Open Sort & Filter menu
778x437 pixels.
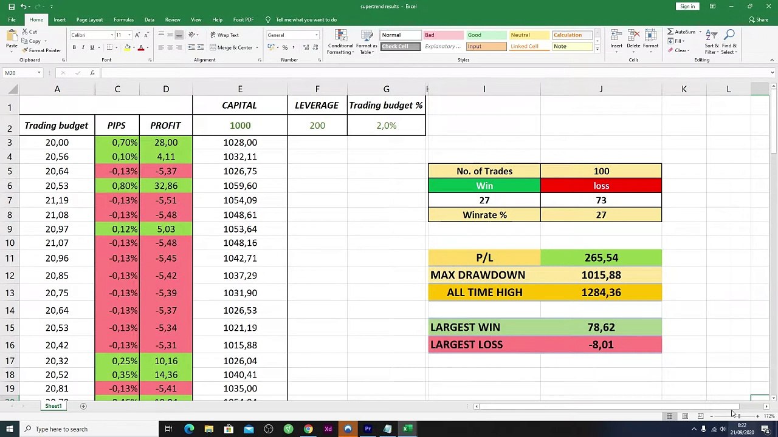711,41
